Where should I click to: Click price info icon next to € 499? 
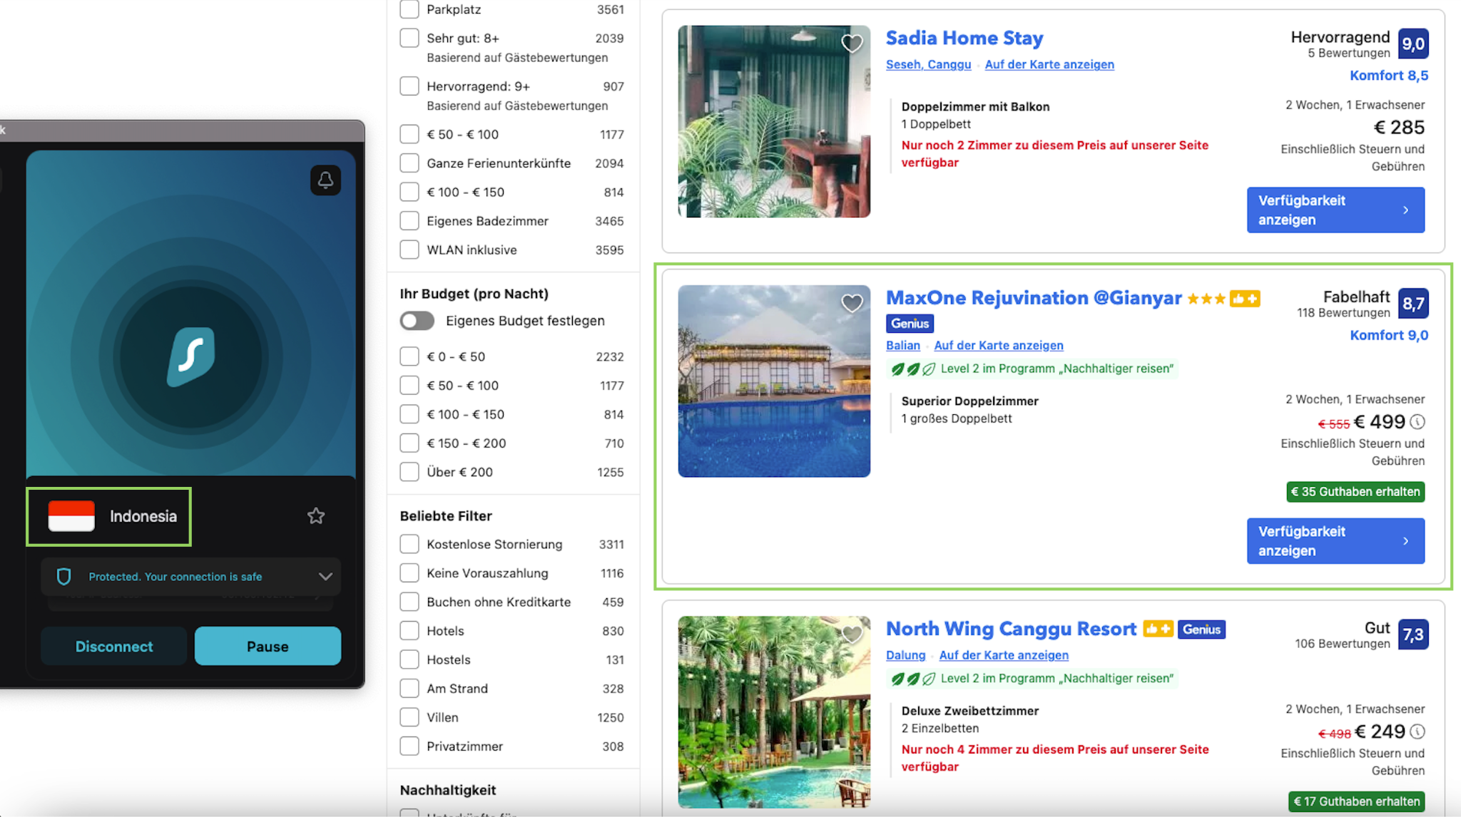pos(1417,422)
